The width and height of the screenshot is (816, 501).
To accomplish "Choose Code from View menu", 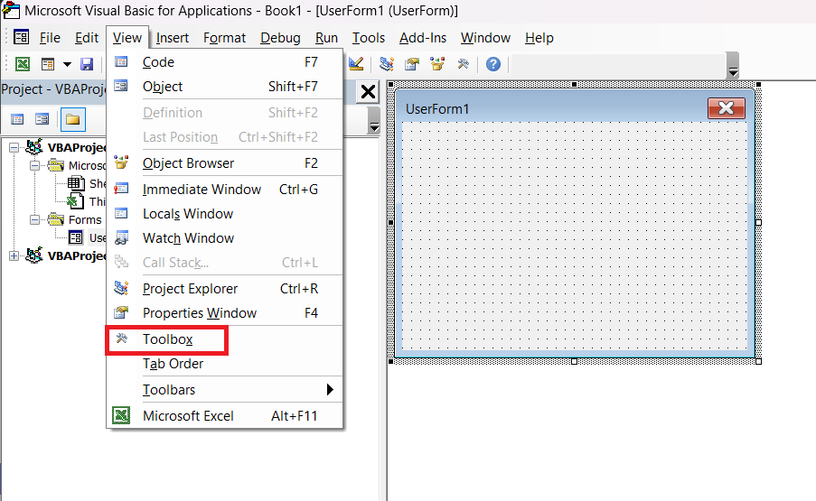I will [224, 62].
